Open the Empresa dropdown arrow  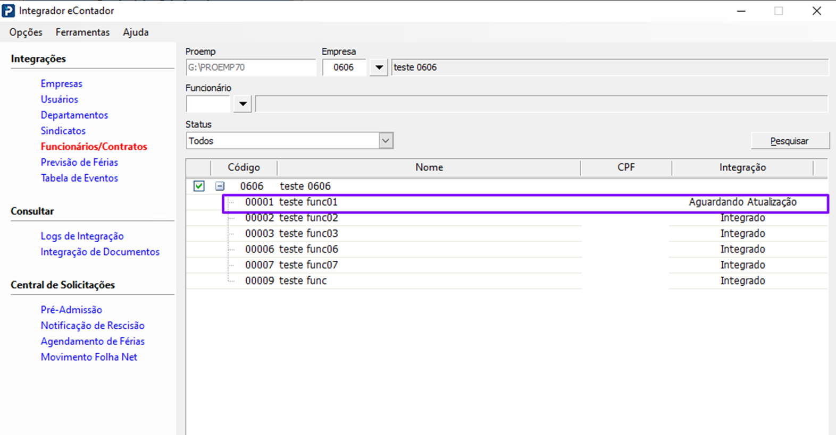(x=379, y=67)
